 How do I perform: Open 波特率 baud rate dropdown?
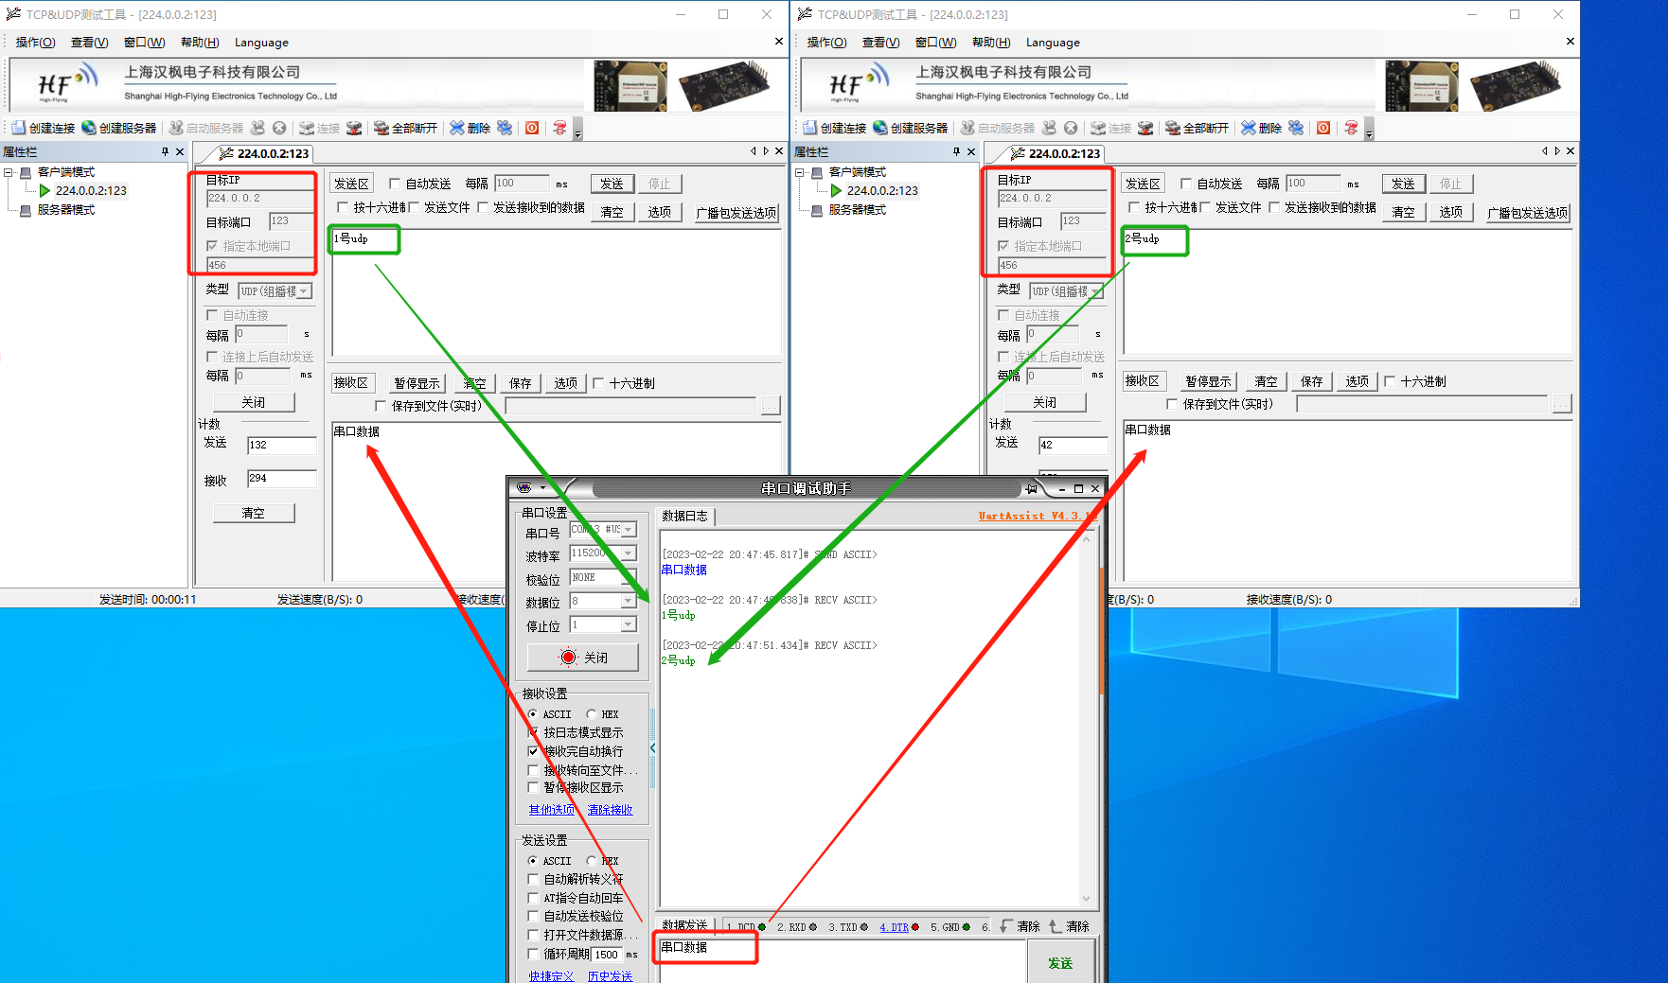pos(629,553)
